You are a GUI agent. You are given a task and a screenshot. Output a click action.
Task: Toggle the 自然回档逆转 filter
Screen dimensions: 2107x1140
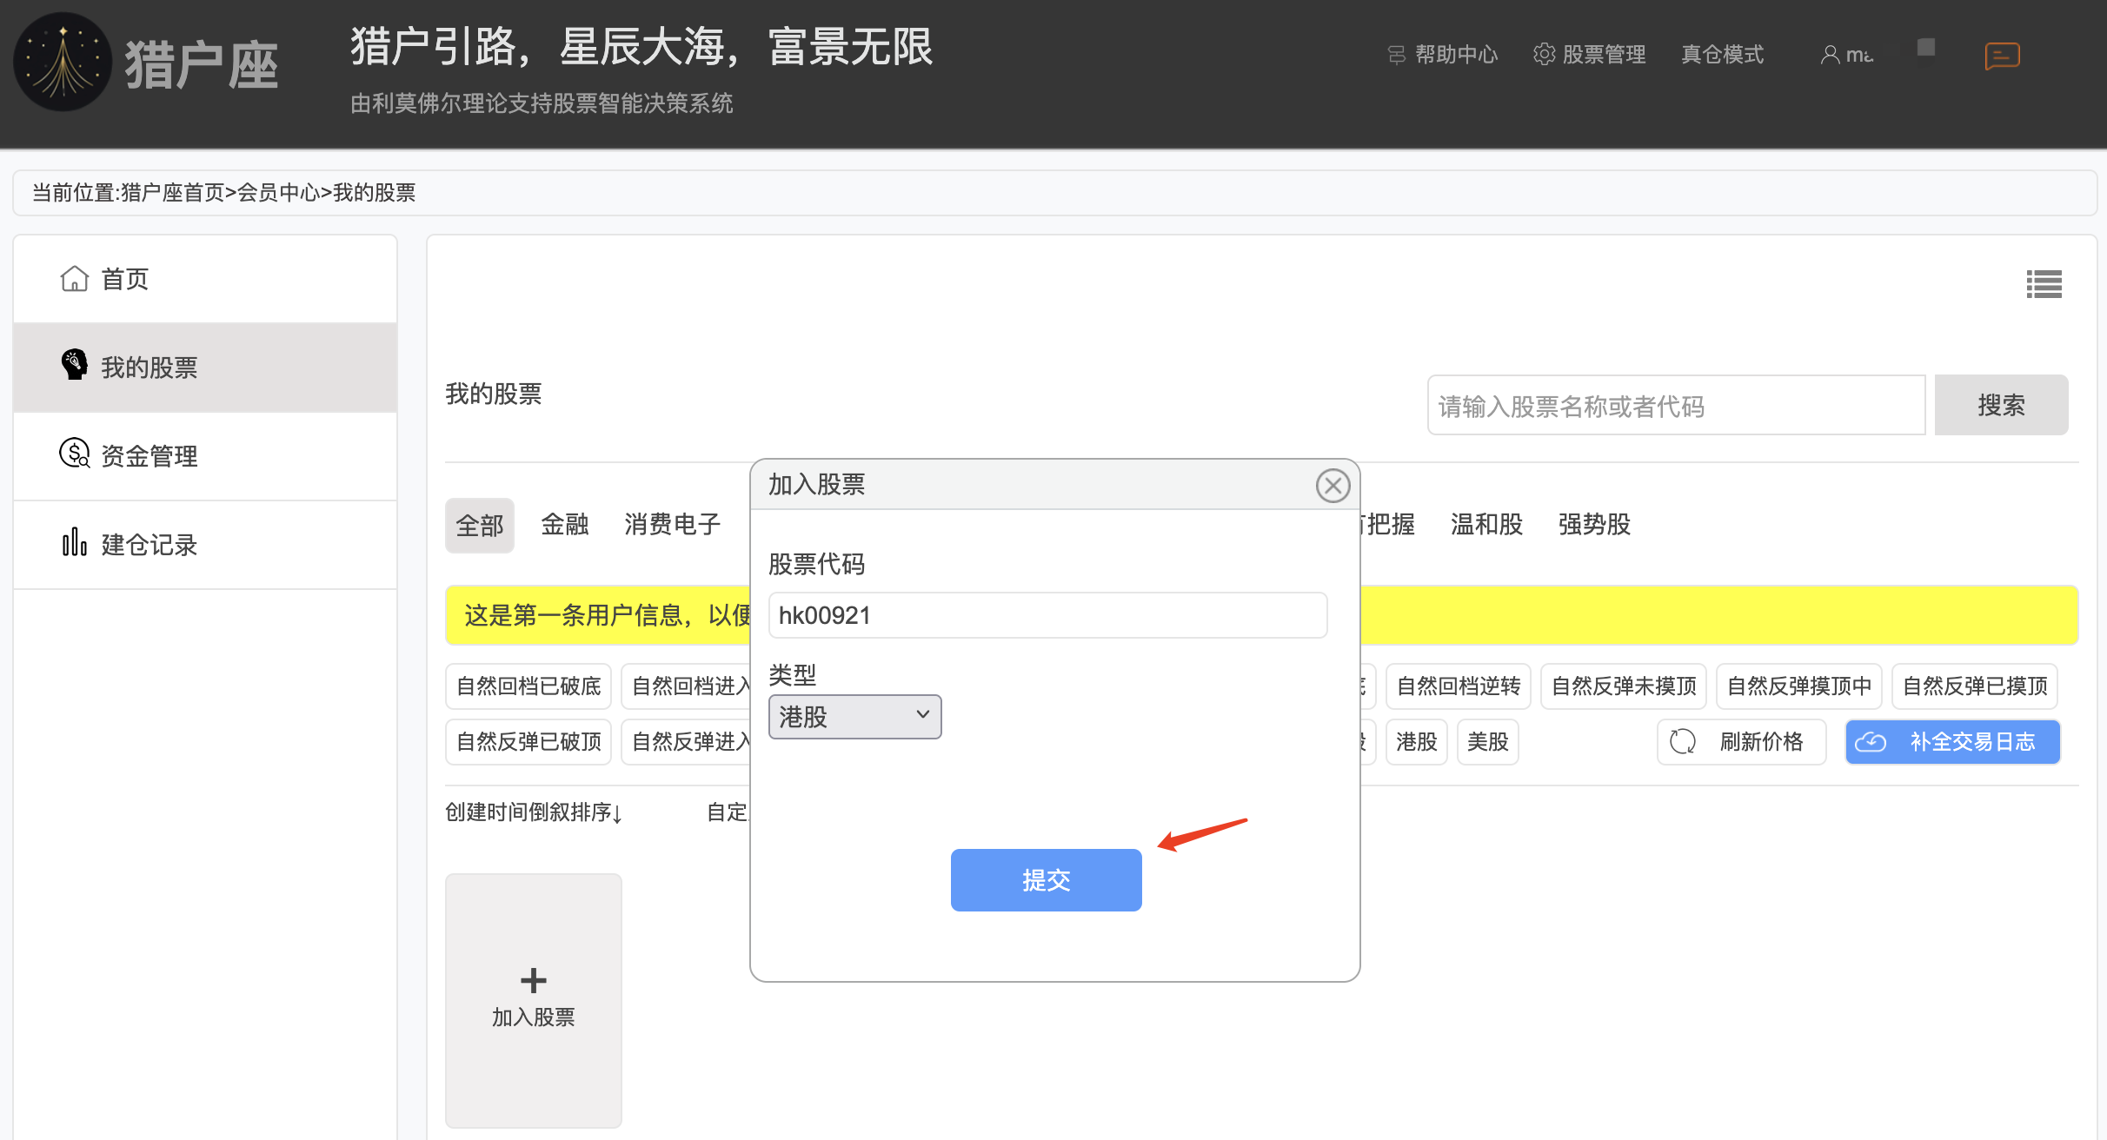1459,686
